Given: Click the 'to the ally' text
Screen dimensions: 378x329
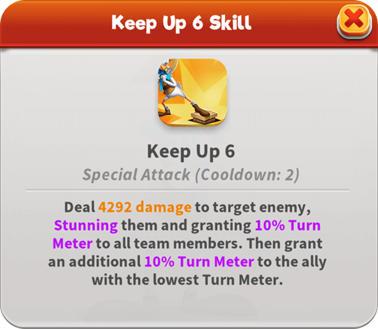Looking at the screenshot, I should [292, 262].
